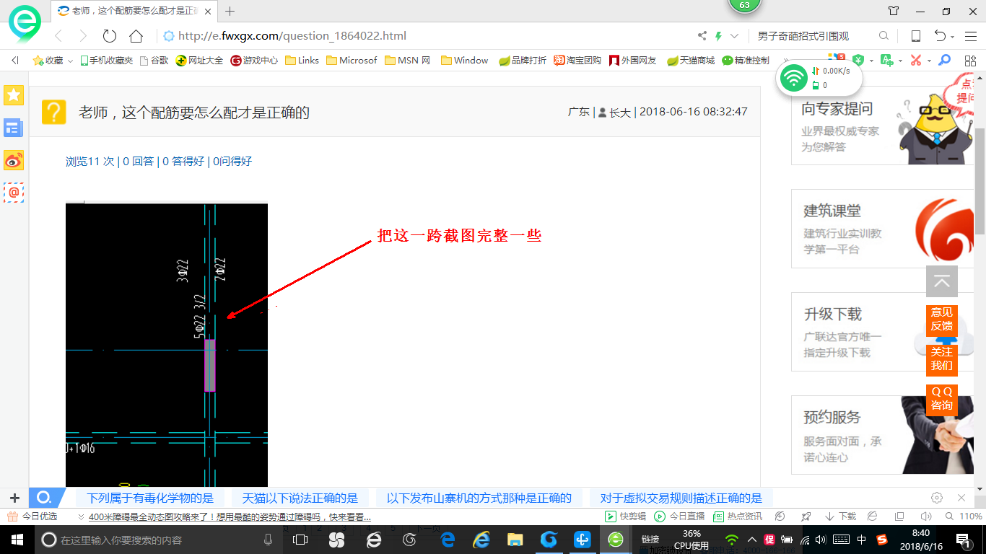
Task: Open 预约服务 panel
Action: tap(882, 435)
